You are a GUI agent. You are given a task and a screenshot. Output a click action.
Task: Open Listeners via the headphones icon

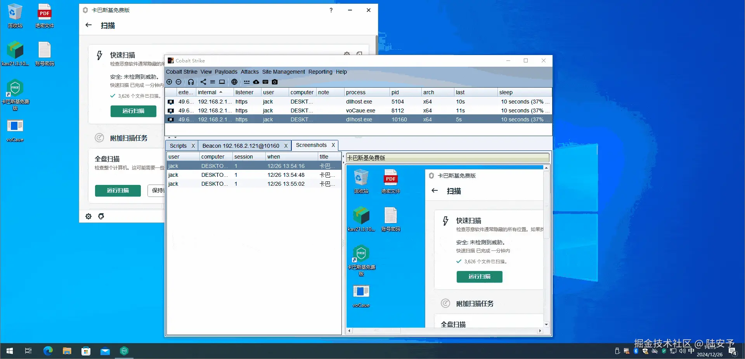click(191, 82)
